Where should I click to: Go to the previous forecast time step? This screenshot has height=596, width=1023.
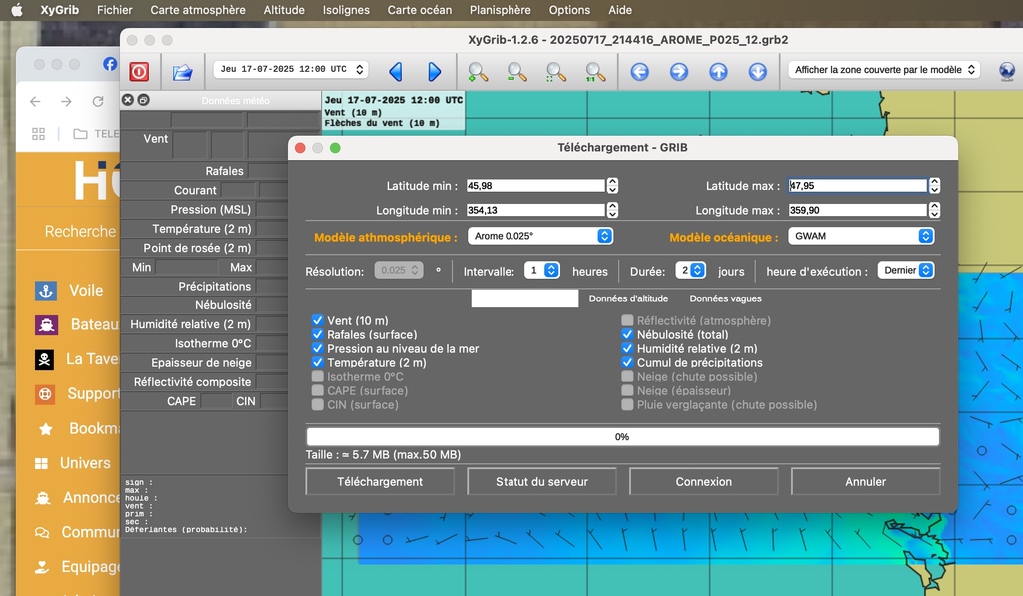pos(396,71)
